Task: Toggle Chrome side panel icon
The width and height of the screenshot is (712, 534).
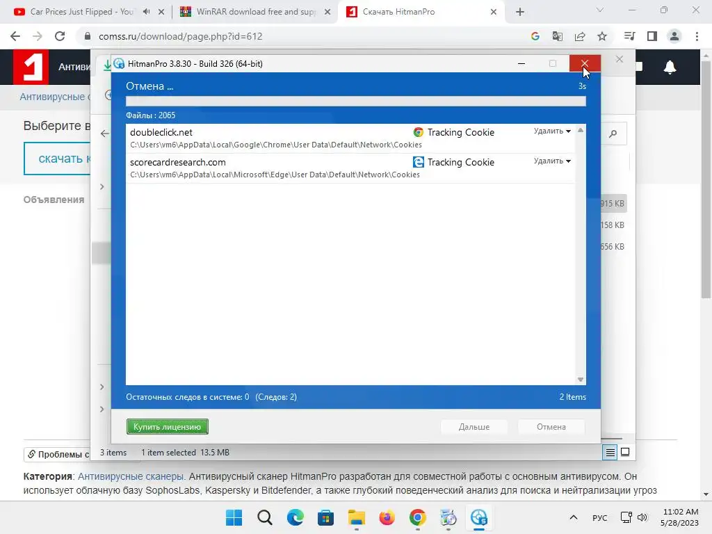Action: coord(652,36)
